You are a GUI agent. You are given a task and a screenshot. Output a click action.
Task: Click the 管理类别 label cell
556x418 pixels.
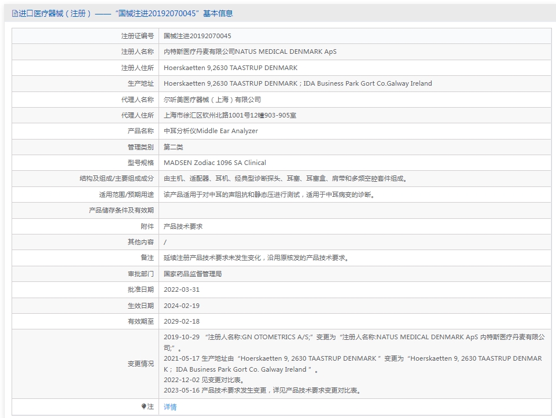(85, 147)
